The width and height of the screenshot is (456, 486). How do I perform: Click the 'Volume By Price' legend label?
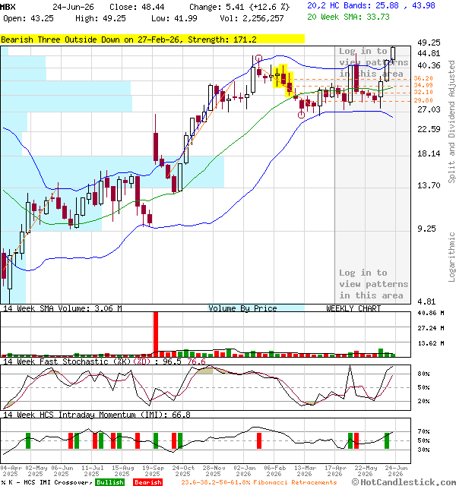pyautogui.click(x=242, y=308)
